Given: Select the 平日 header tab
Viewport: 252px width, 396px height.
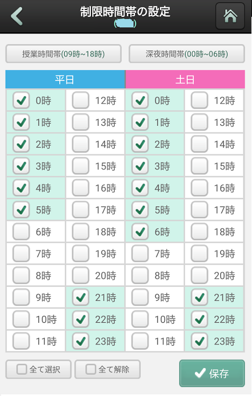Looking at the screenshot, I should 65,79.
